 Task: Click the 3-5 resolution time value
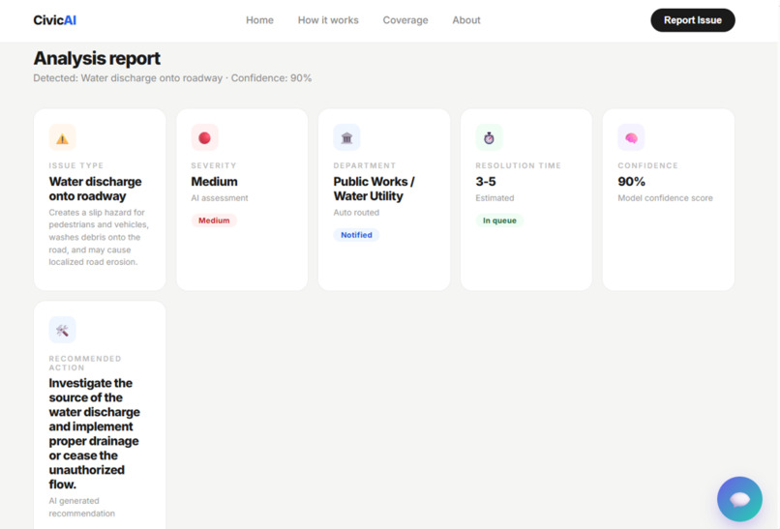tap(486, 182)
